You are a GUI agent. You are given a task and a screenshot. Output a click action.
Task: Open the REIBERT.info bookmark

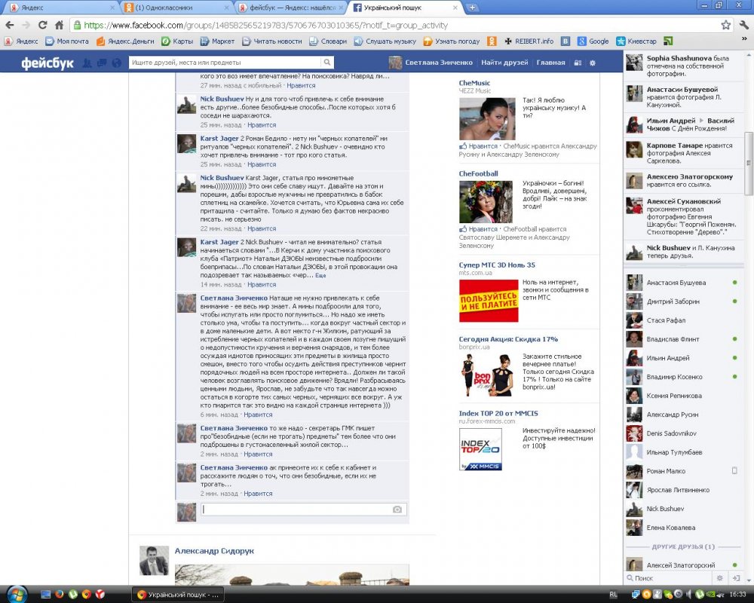[x=529, y=41]
